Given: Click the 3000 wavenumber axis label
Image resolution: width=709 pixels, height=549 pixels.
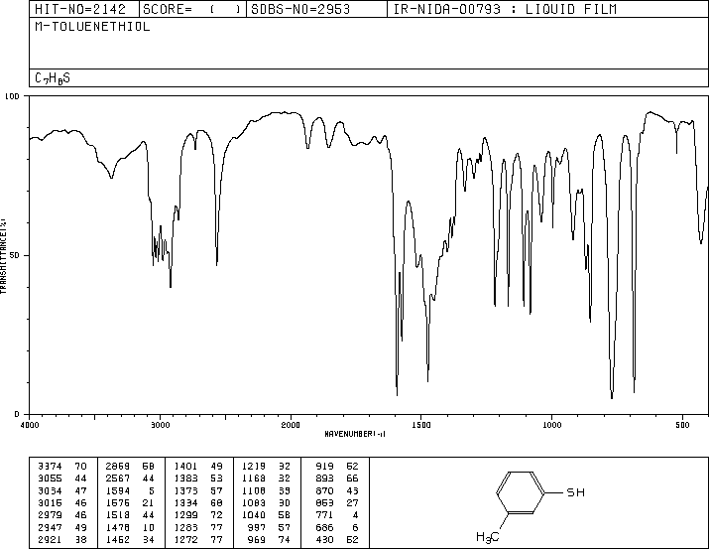Looking at the screenshot, I should coord(160,425).
